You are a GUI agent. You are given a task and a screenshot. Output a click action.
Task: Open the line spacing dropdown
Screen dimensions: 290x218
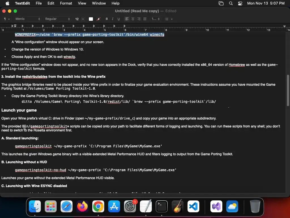pyautogui.click(x=155, y=19)
